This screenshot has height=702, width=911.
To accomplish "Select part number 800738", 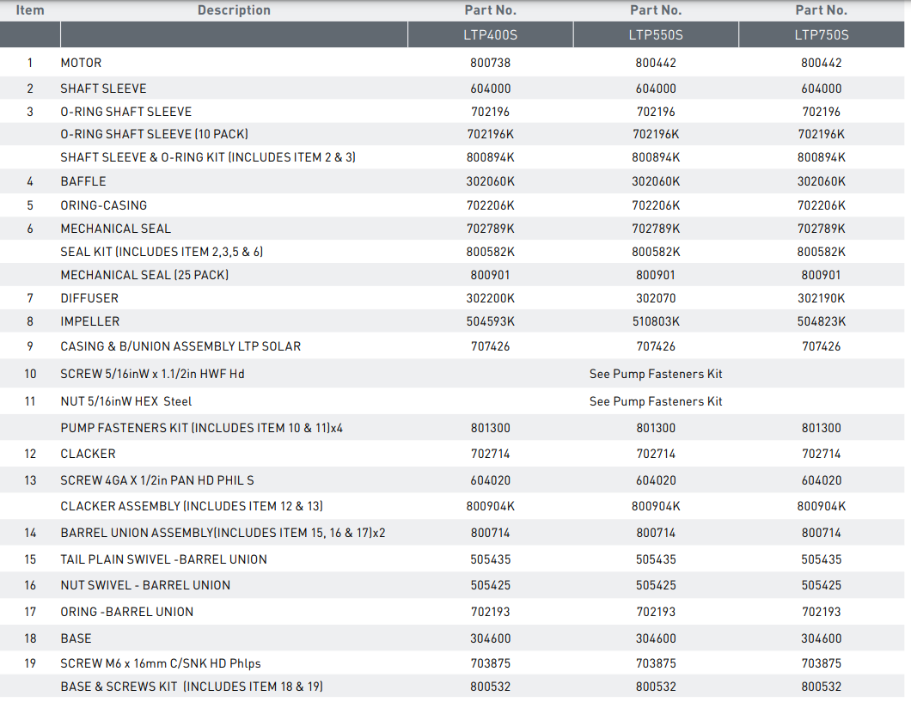I will click(491, 63).
